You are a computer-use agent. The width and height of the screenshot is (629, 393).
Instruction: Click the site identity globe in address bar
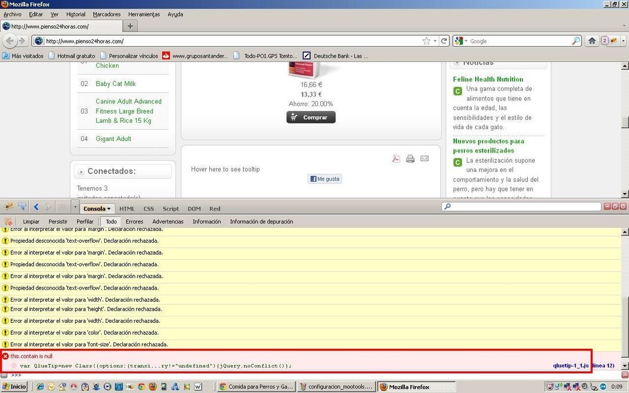(x=38, y=41)
